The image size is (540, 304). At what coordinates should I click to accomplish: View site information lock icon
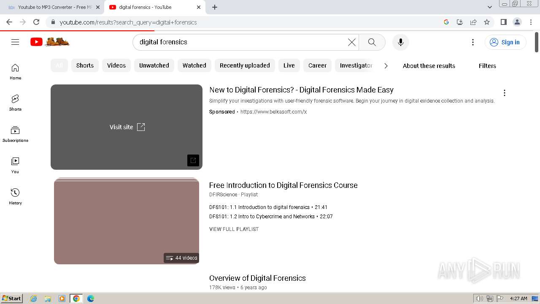coord(53,22)
